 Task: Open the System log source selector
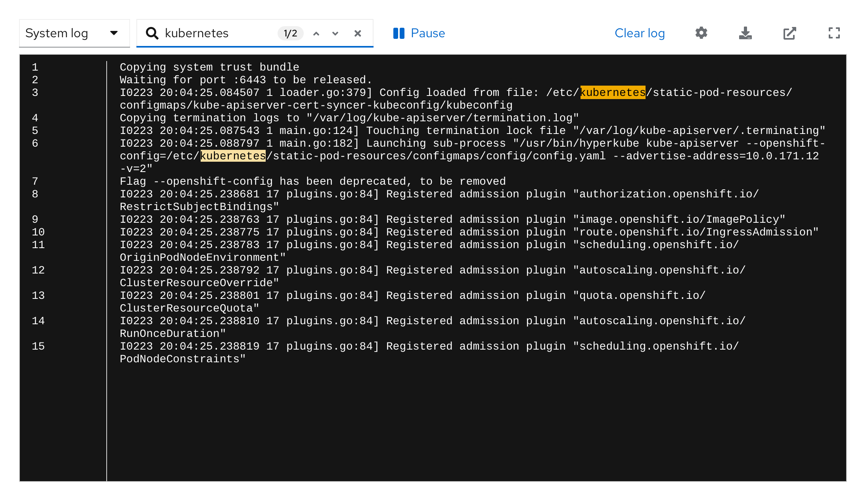[74, 33]
